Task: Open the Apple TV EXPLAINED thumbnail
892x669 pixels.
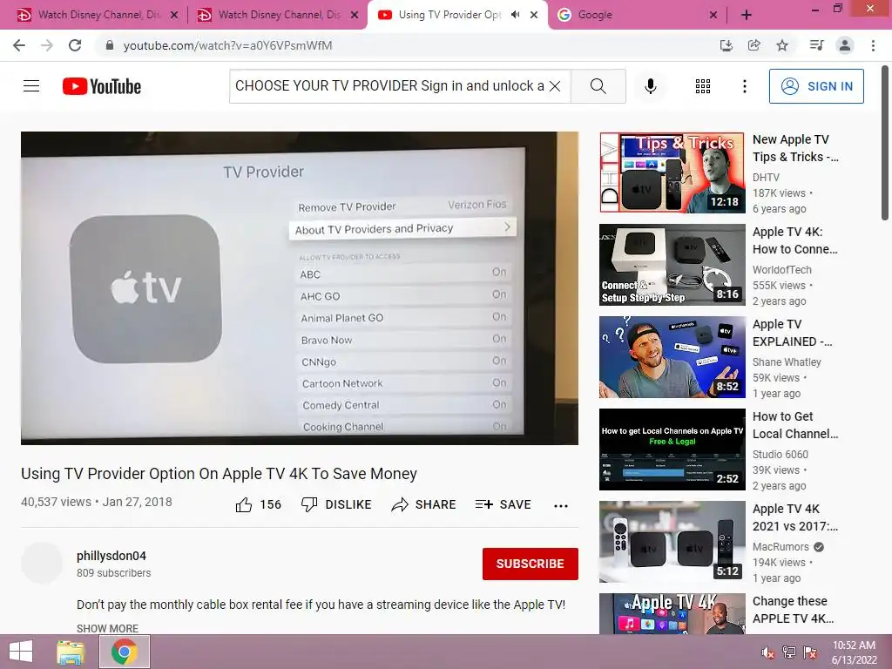Action: point(672,356)
